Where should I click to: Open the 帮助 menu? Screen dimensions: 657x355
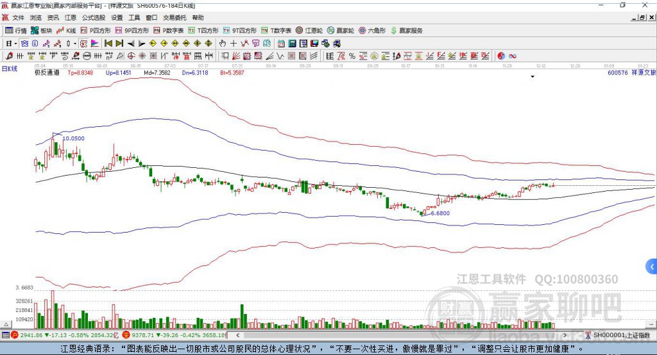pyautogui.click(x=198, y=17)
